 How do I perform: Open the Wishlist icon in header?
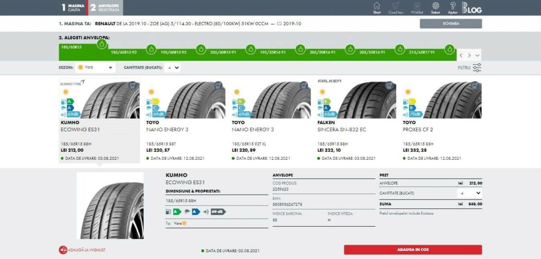417,7
